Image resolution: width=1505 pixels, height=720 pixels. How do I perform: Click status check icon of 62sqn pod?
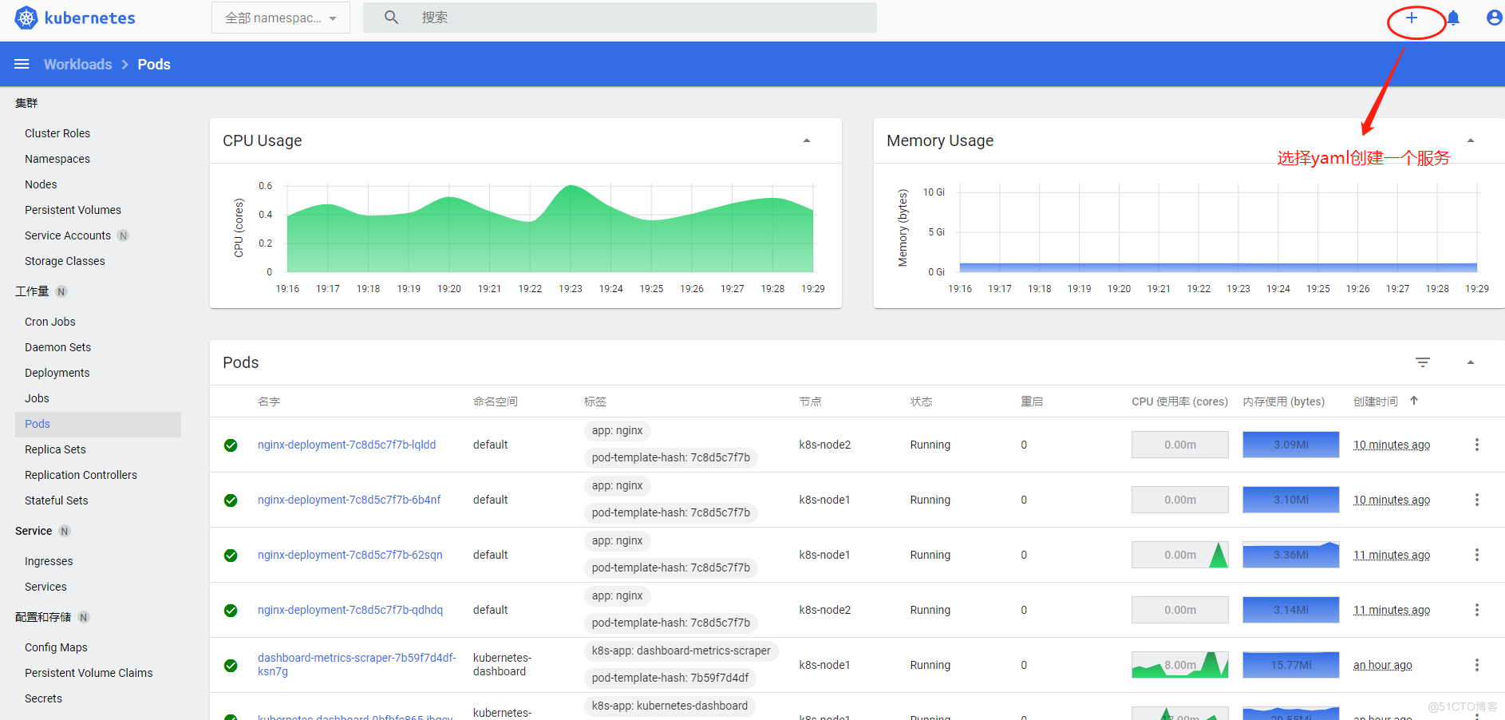pyautogui.click(x=231, y=556)
